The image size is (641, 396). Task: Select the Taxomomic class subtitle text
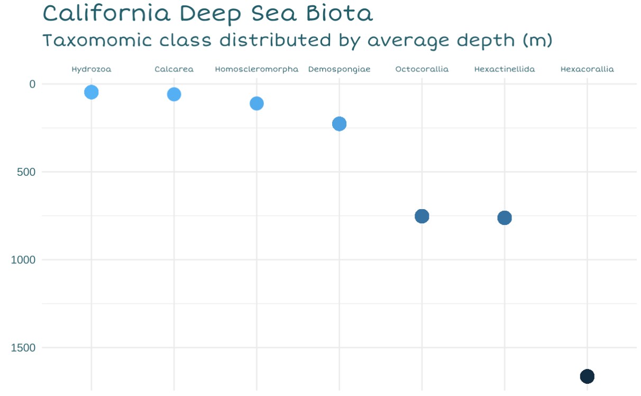(297, 40)
